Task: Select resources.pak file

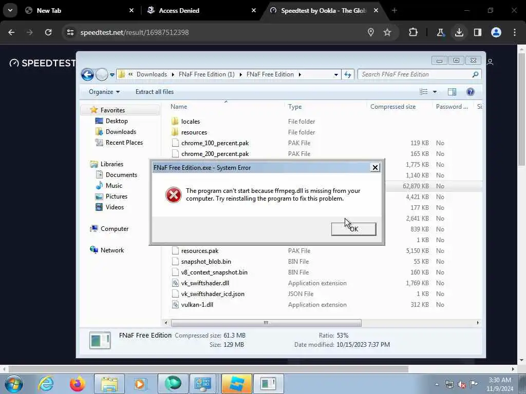Action: (200, 250)
